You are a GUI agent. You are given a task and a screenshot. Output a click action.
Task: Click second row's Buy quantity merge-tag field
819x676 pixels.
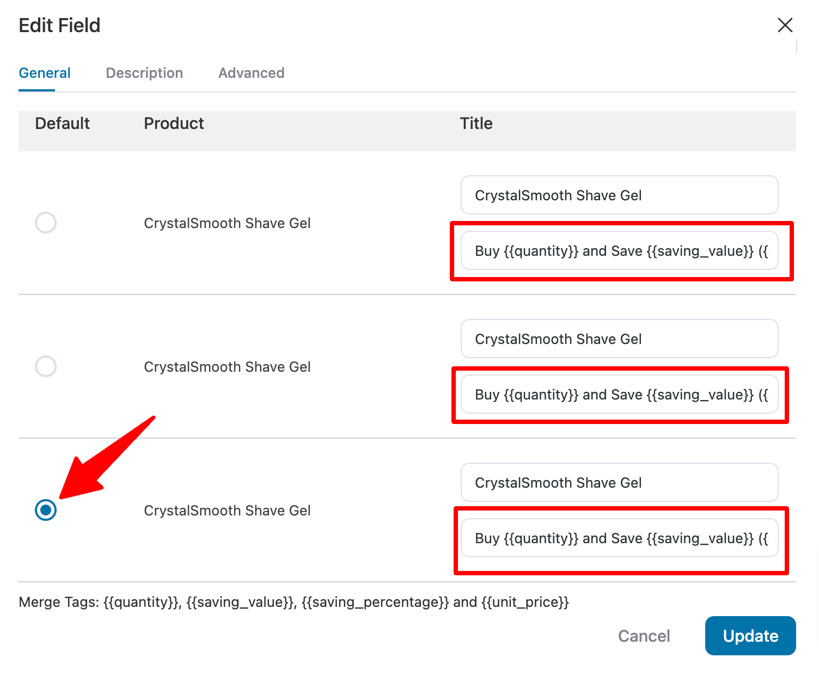[619, 395]
